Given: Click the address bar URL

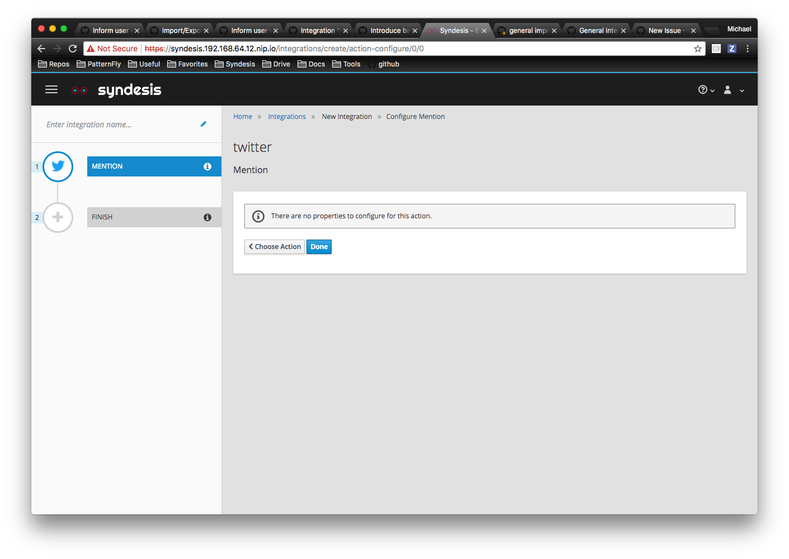Looking at the screenshot, I should click(x=284, y=49).
